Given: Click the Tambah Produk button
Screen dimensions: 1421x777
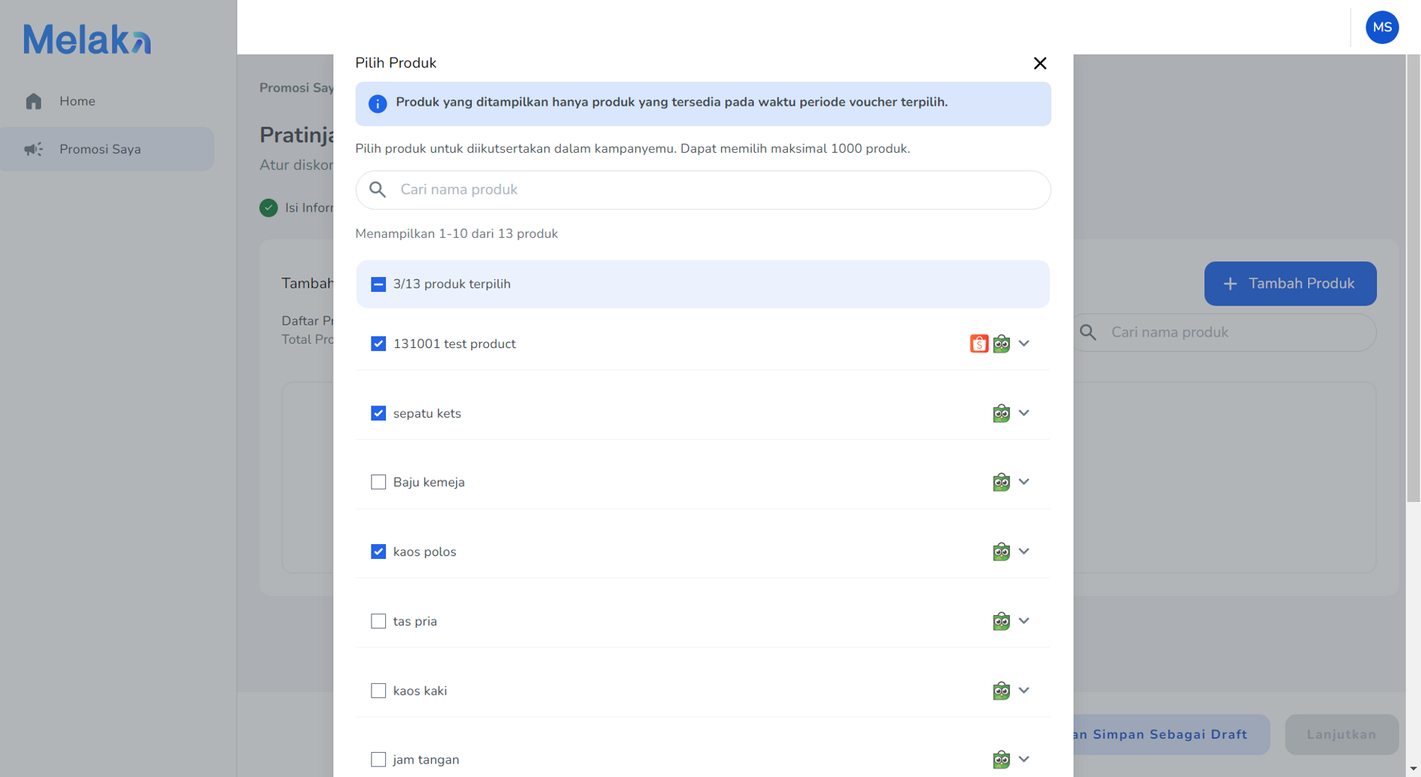Looking at the screenshot, I should pos(1290,283).
